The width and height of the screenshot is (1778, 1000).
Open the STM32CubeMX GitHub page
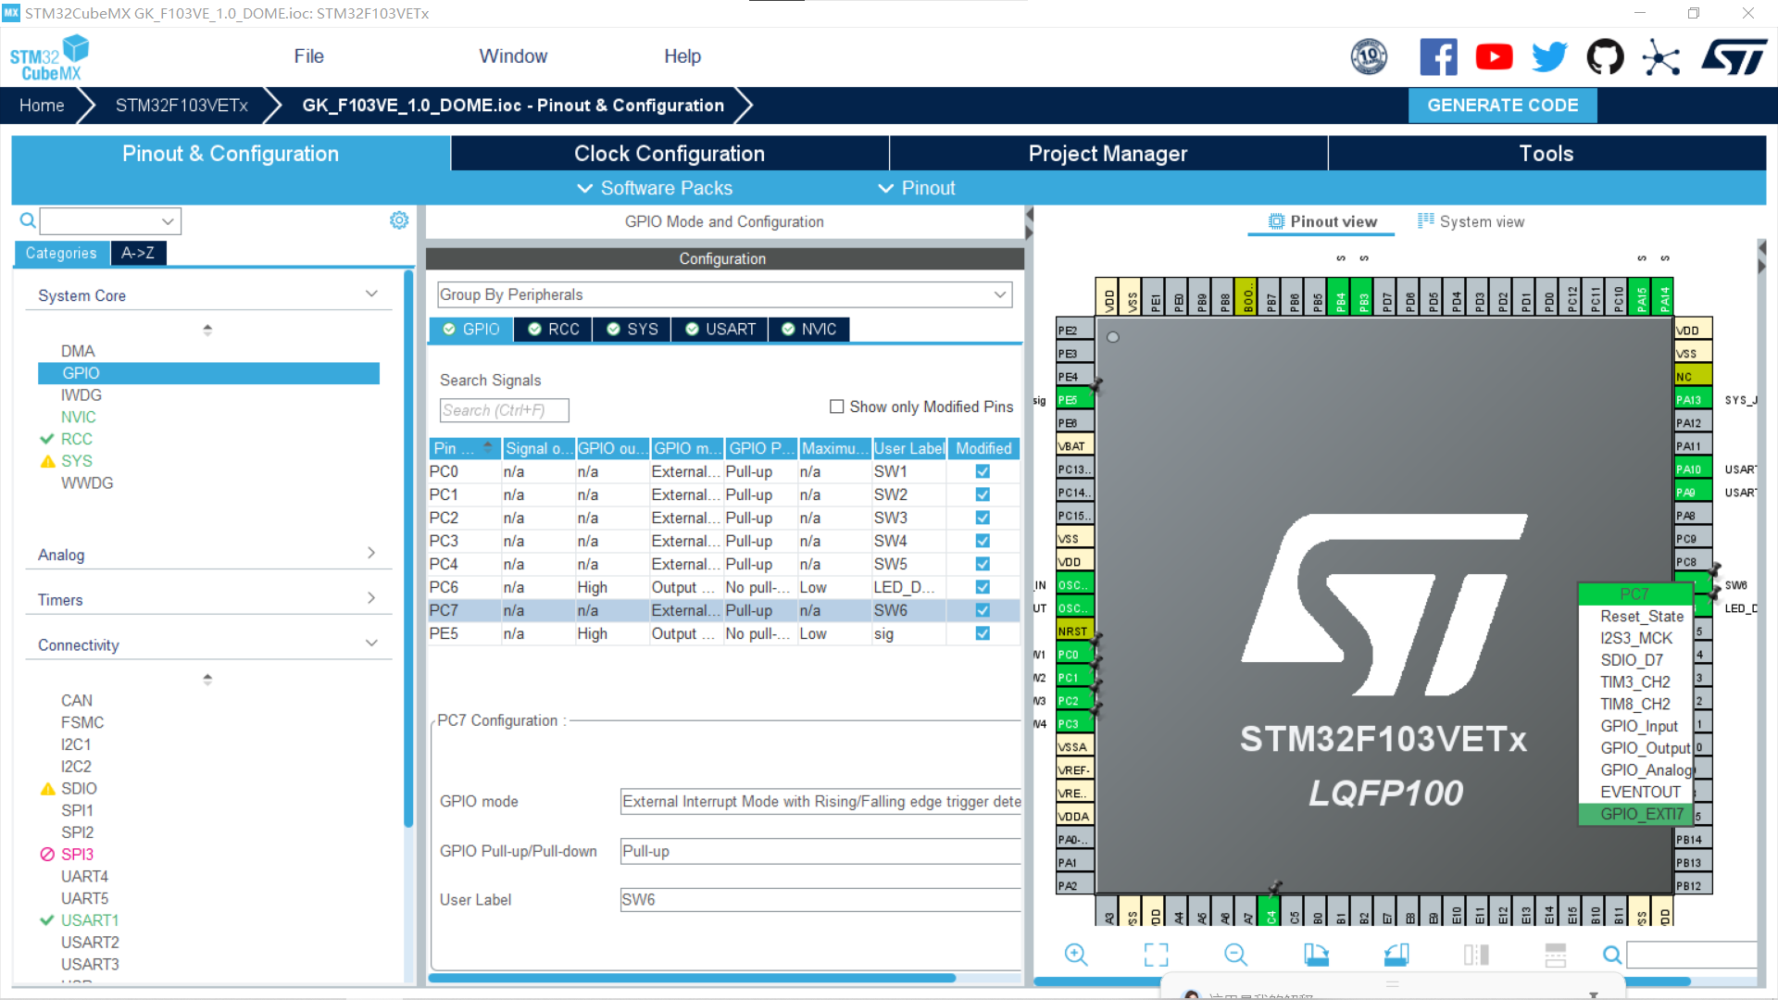point(1605,56)
